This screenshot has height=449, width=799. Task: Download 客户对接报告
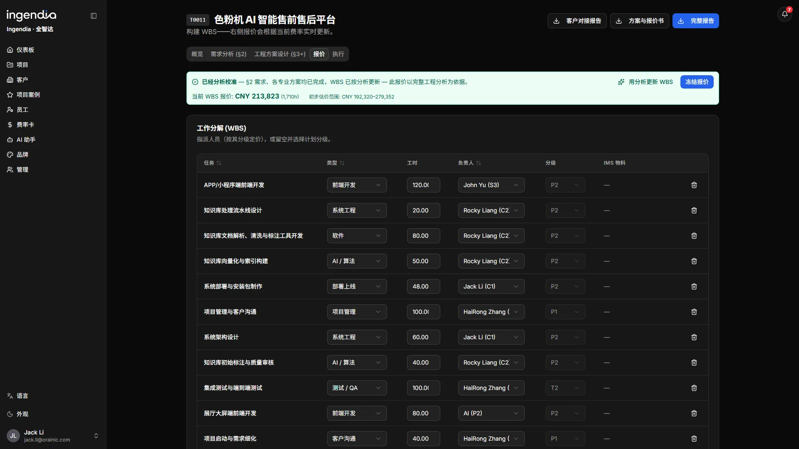[577, 21]
